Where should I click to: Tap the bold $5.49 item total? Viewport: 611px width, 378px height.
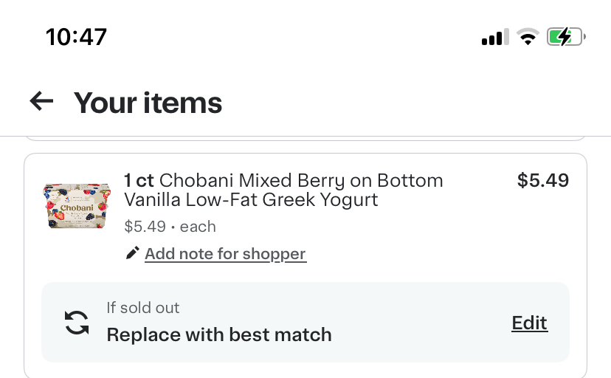(543, 181)
